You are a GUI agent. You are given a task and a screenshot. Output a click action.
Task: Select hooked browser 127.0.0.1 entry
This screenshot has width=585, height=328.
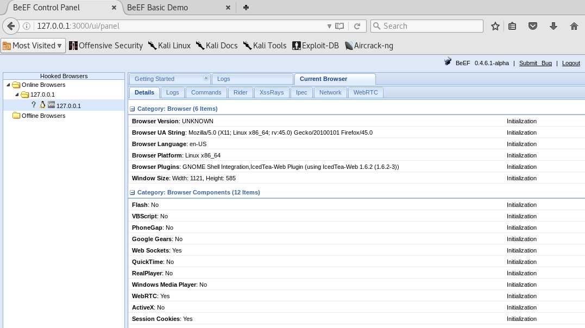(64, 105)
